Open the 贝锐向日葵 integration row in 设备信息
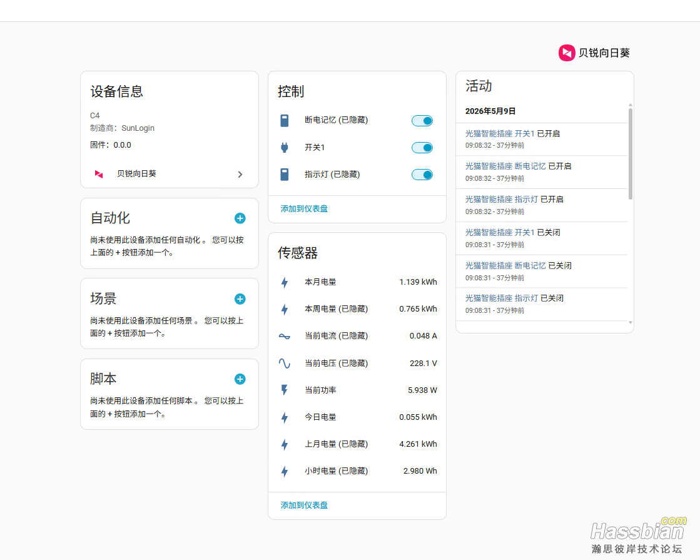The width and height of the screenshot is (700, 560). pyautogui.click(x=169, y=174)
